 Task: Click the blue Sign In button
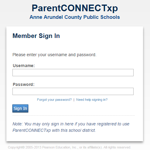tap(20, 108)
